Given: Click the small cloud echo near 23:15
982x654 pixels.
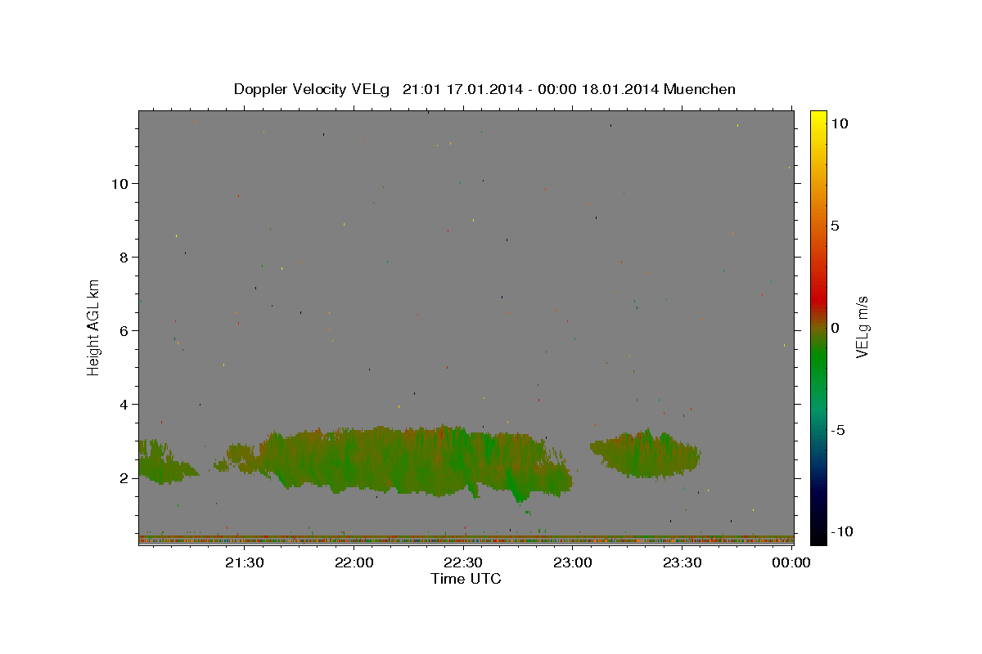Looking at the screenshot, I should pyautogui.click(x=646, y=455).
